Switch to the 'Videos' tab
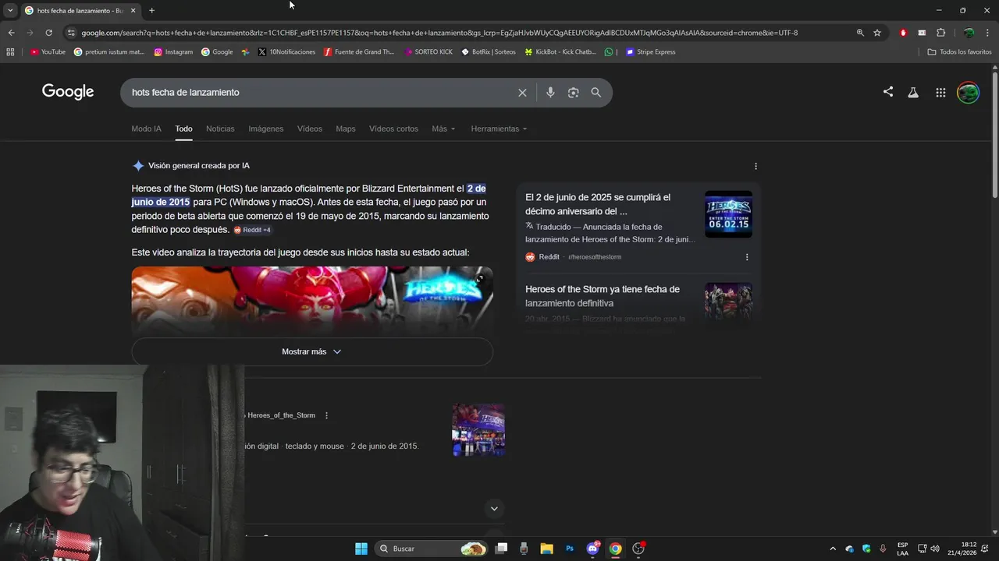 tap(310, 129)
